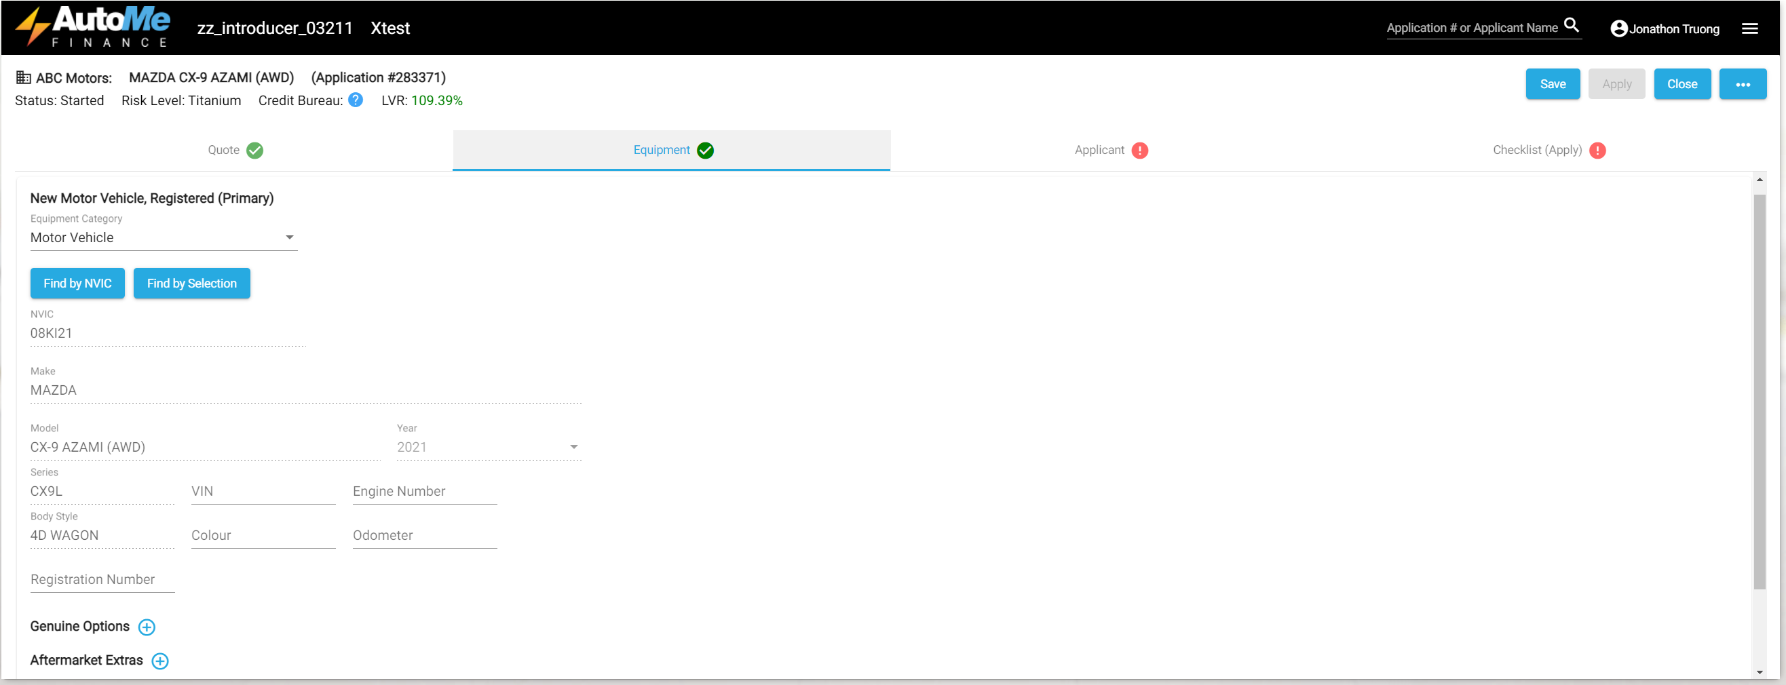Click the NVIC field 08KI21

point(167,333)
